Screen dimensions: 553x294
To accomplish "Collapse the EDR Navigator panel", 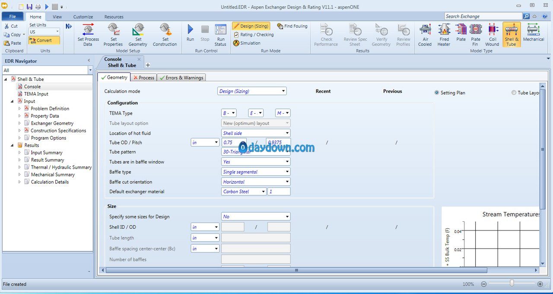I will [x=89, y=61].
